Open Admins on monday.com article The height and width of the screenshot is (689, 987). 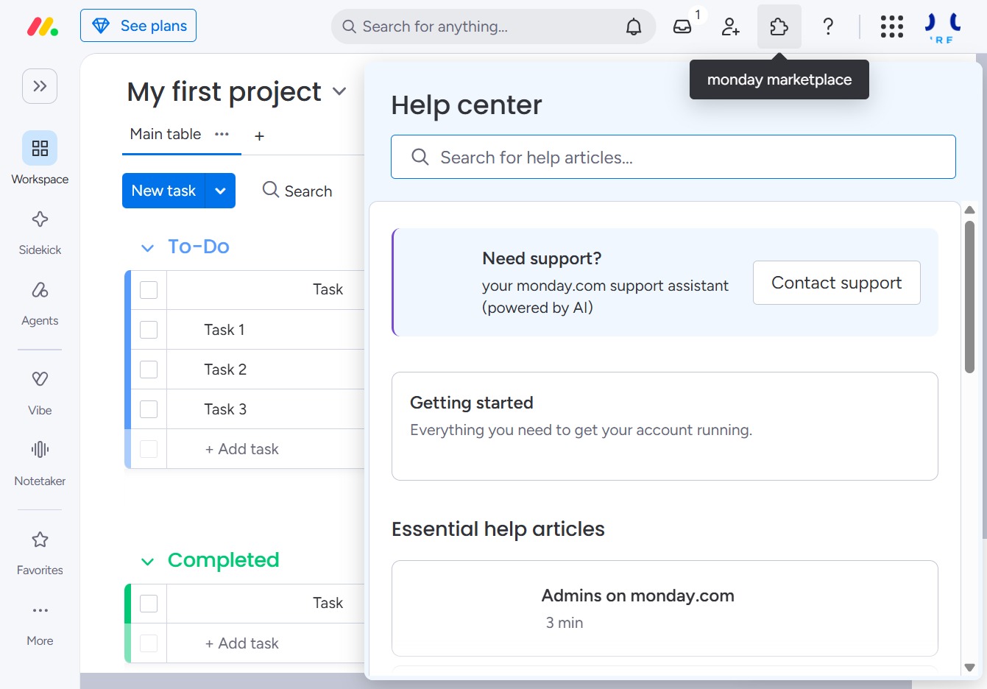(x=665, y=609)
